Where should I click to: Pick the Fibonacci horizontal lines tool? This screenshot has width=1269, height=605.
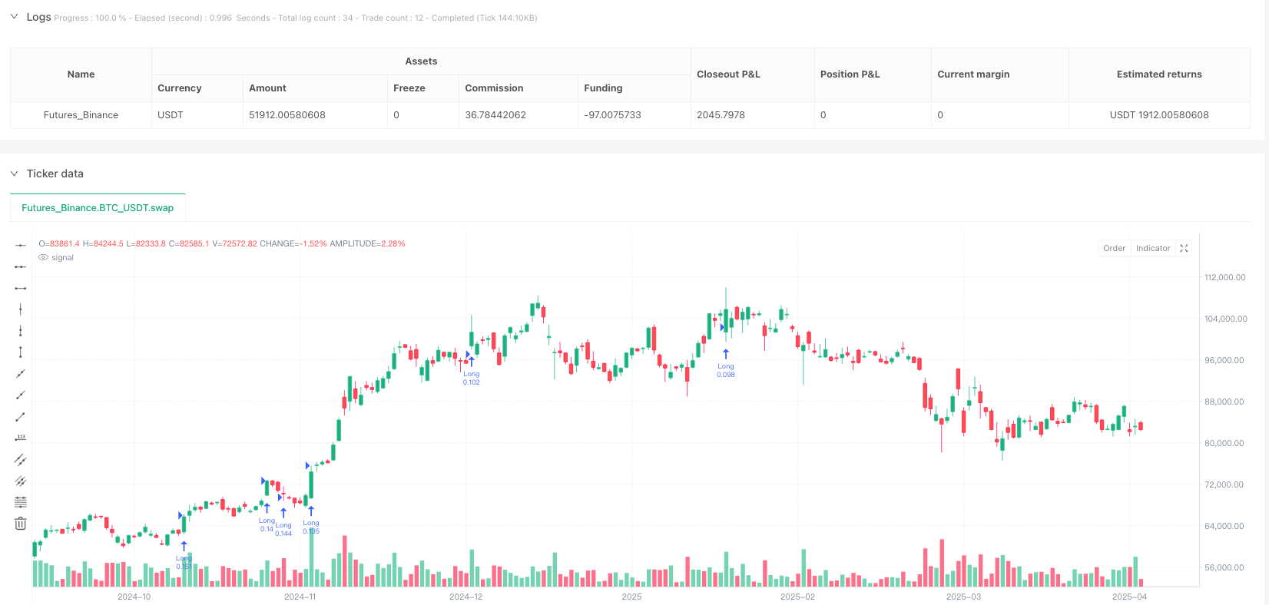tap(20, 502)
